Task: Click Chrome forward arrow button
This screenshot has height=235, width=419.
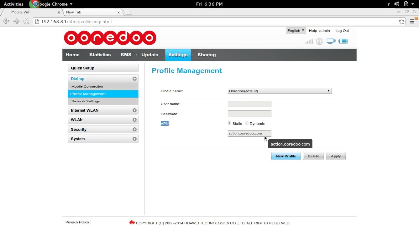Action: click(x=16, y=22)
